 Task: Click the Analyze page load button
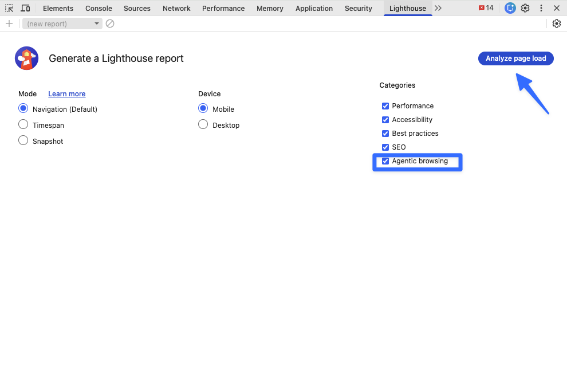coord(515,58)
